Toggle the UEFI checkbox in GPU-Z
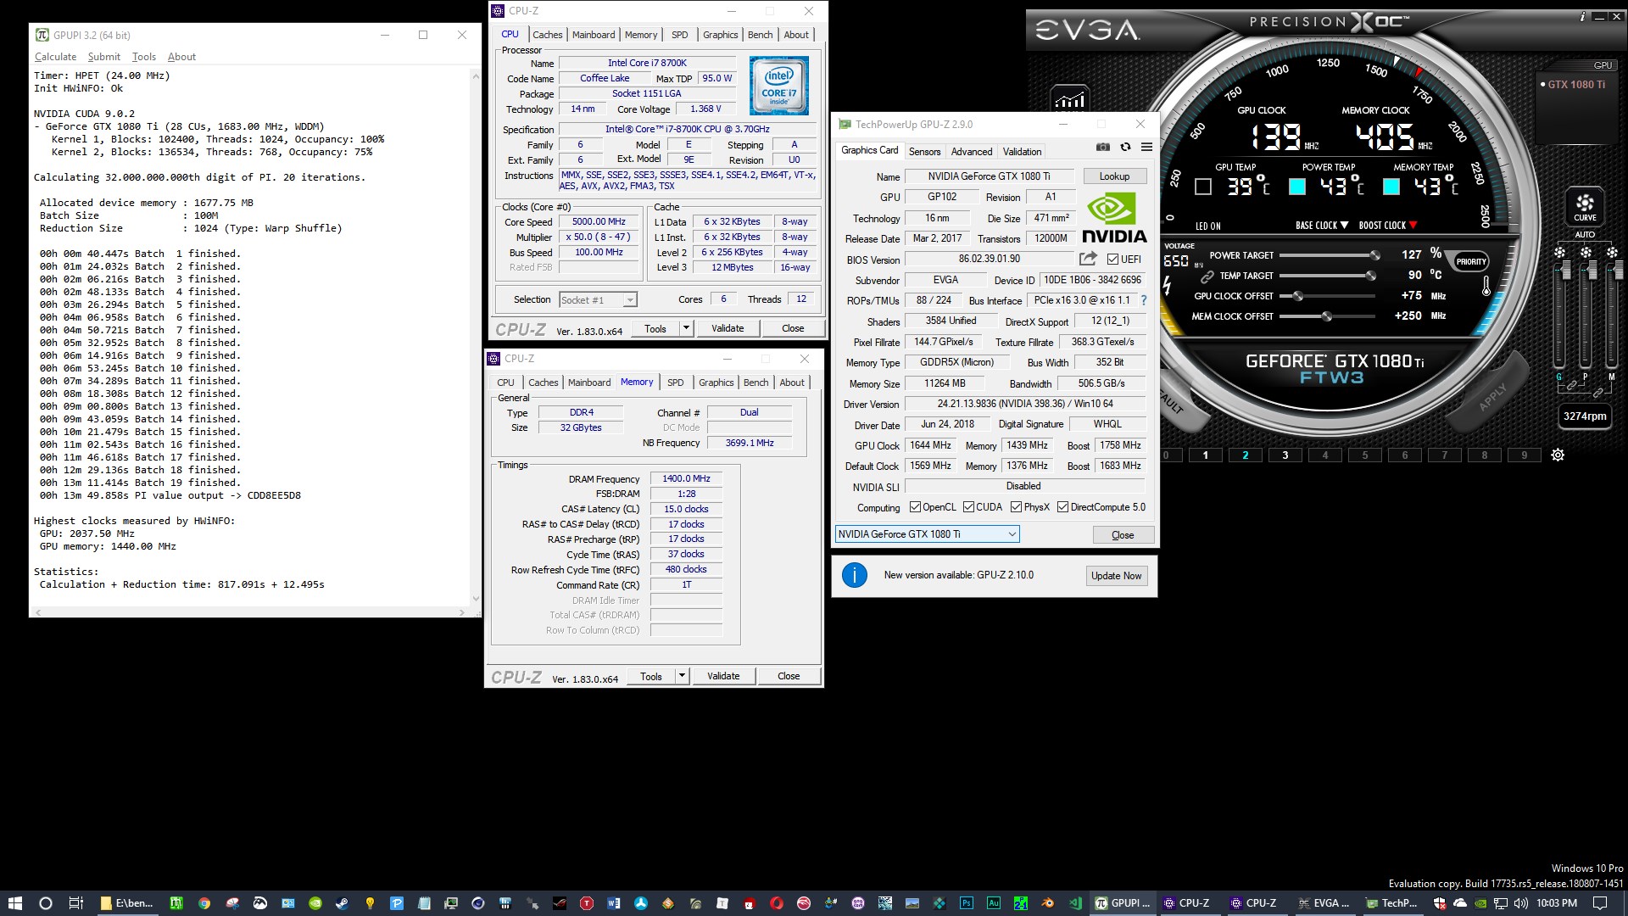This screenshot has width=1628, height=916. point(1112,260)
